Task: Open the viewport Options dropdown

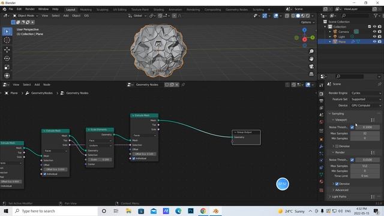Action: pos(308,22)
